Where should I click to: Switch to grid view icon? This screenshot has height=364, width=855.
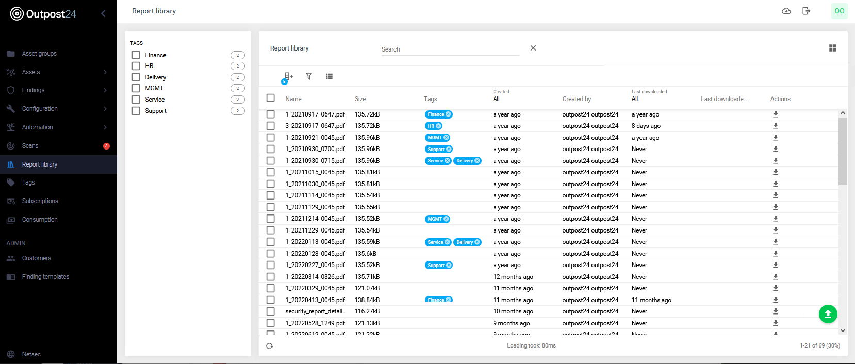click(833, 48)
